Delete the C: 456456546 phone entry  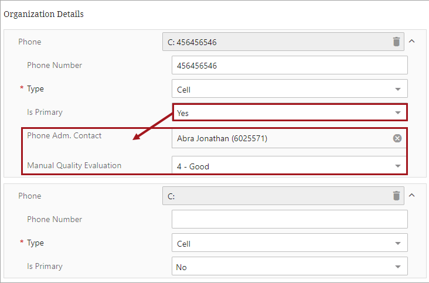click(x=397, y=42)
